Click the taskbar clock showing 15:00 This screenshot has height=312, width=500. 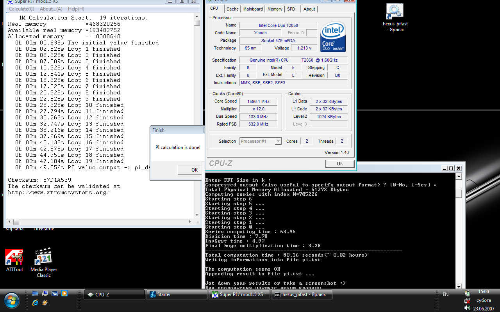483,292
